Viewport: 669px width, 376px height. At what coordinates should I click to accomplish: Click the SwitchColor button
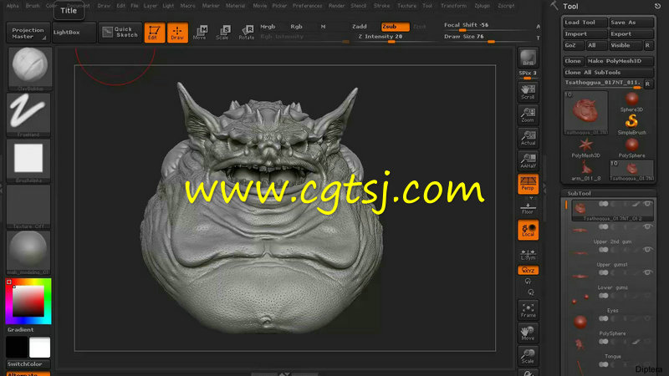(28, 364)
